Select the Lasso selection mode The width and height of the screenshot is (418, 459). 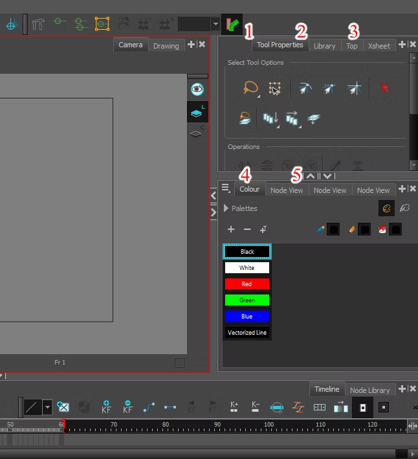pos(251,88)
